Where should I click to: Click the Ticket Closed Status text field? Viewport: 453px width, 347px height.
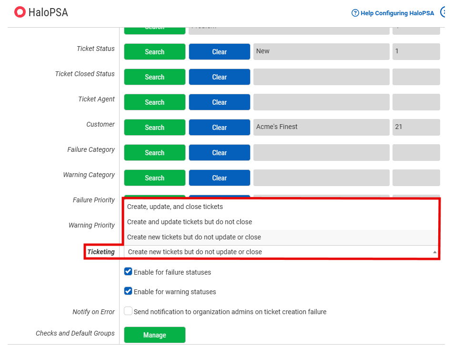[321, 77]
